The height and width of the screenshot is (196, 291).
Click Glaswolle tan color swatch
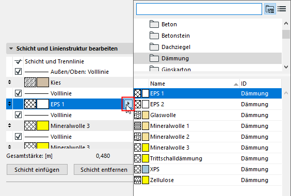coord(145,115)
